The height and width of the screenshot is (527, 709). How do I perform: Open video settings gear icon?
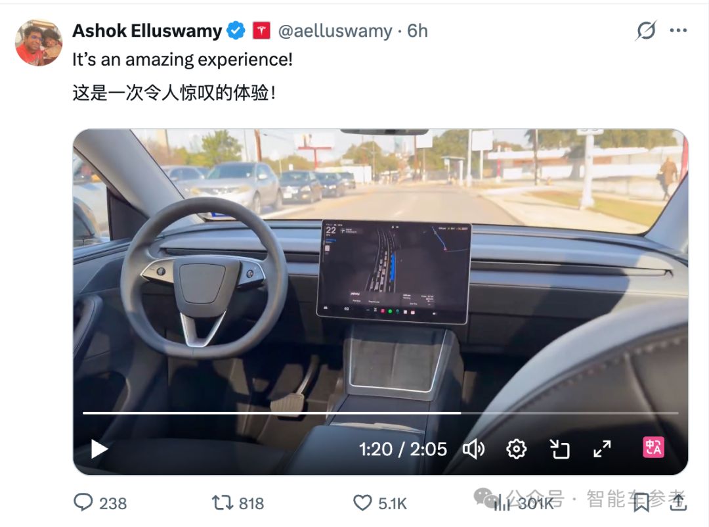click(517, 449)
